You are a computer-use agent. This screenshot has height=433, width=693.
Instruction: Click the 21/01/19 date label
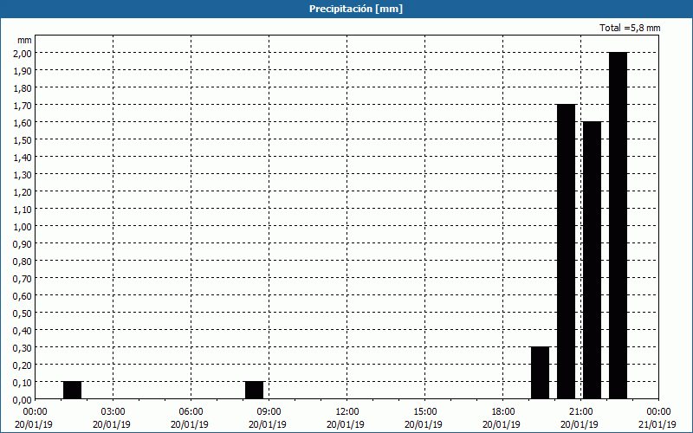click(x=657, y=424)
